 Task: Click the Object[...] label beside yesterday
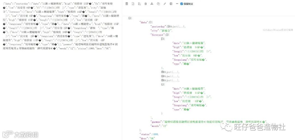pyautogui.click(x=178, y=27)
